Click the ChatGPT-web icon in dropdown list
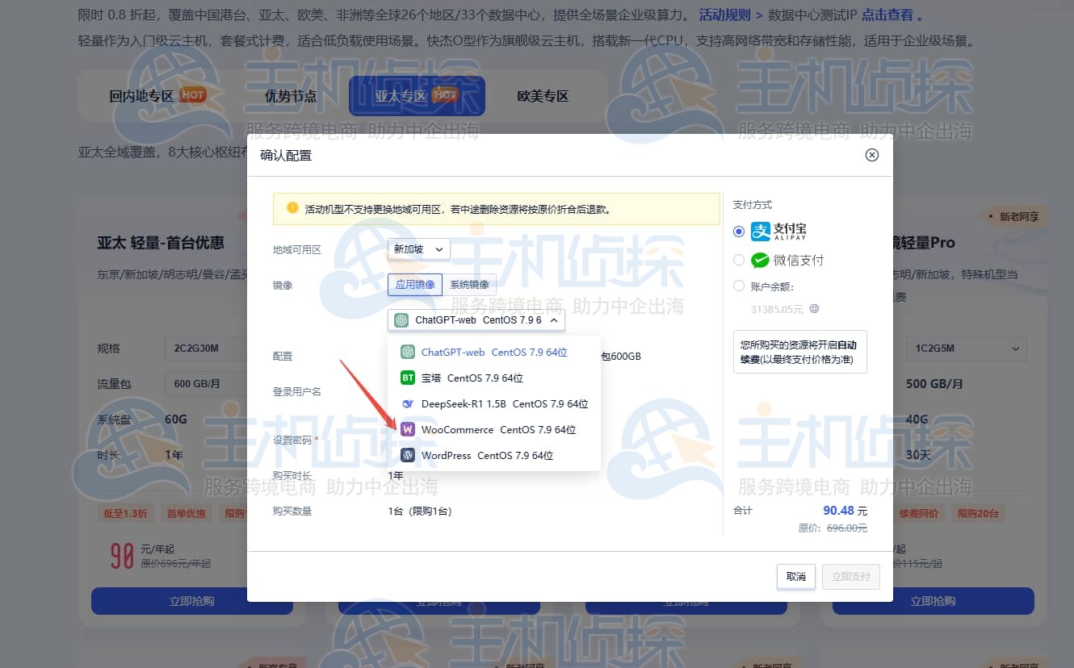1074x668 pixels. [408, 352]
